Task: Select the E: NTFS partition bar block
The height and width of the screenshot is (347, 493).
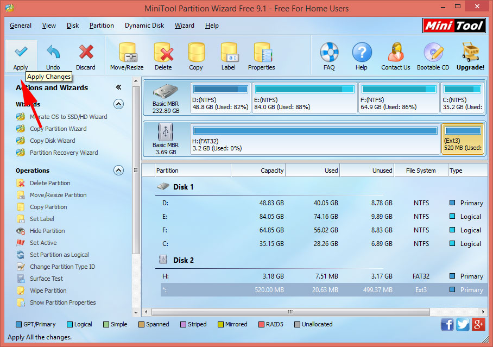Action: [305, 98]
